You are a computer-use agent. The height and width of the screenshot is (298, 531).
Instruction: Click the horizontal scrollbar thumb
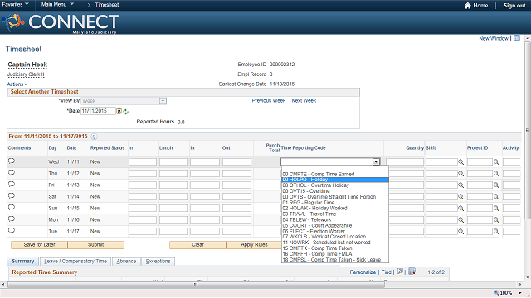(x=196, y=285)
